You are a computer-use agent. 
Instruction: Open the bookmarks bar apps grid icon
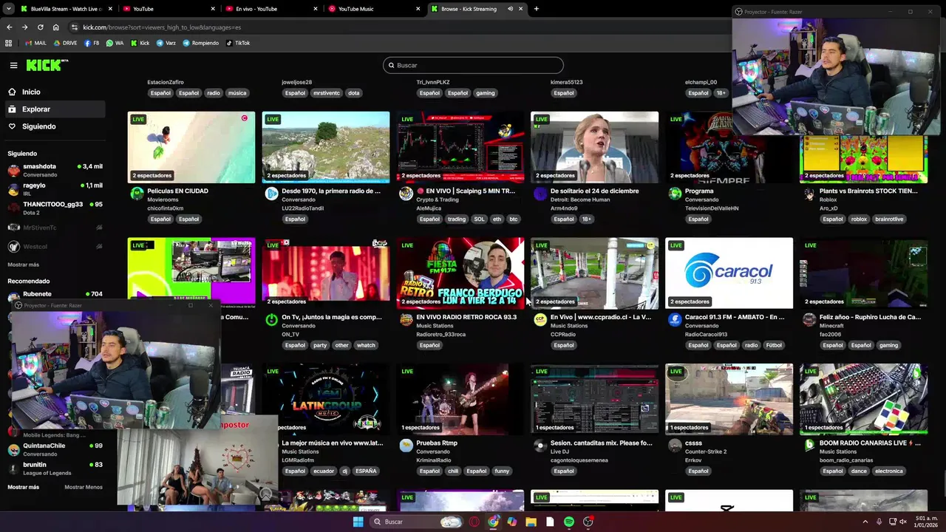coord(9,43)
